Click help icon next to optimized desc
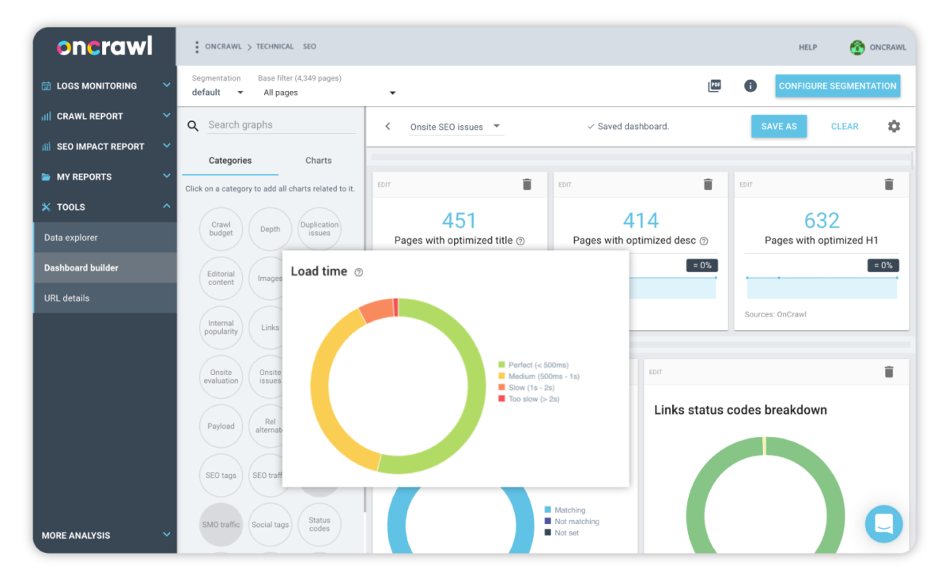The height and width of the screenshot is (580, 949). coord(704,241)
